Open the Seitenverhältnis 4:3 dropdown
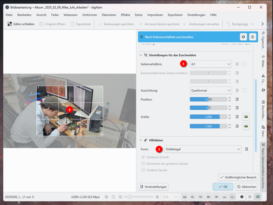This screenshot has height=205, width=273. [211, 64]
